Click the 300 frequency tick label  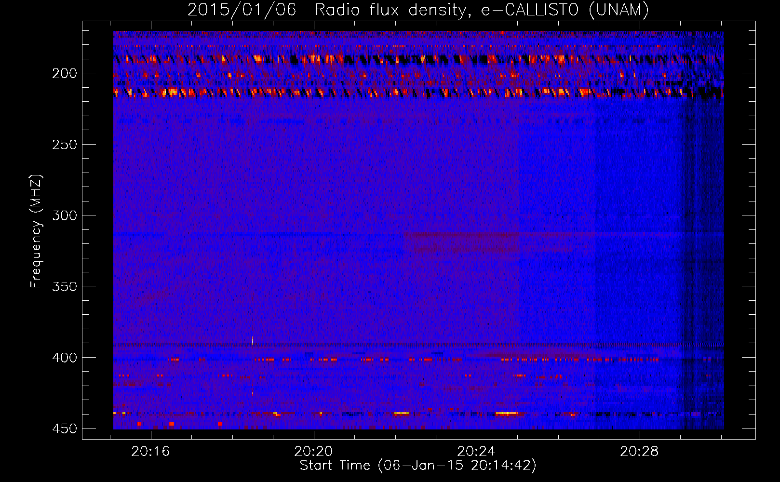[x=65, y=215]
